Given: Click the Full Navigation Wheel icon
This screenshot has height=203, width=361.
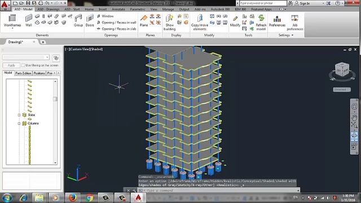Looking at the screenshot, I should [354, 107].
